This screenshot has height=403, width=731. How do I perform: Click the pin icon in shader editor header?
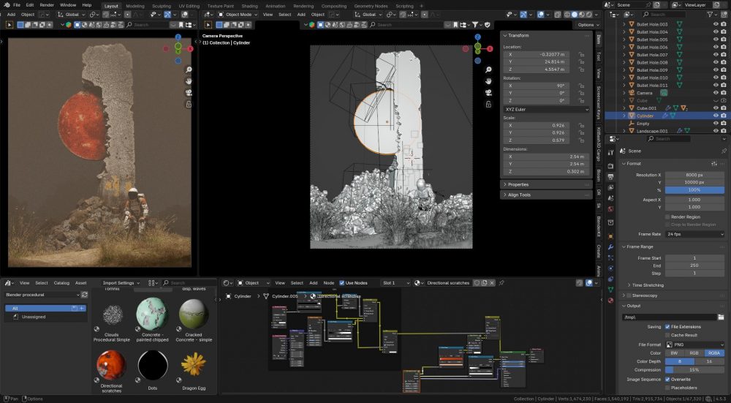[501, 282]
